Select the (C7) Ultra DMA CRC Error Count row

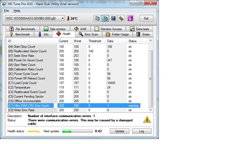coord(74,106)
